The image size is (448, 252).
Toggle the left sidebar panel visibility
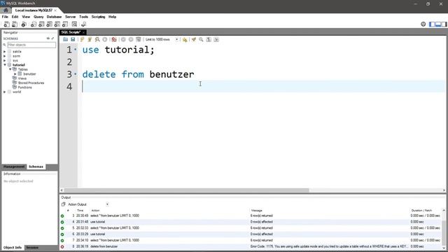coord(432,24)
